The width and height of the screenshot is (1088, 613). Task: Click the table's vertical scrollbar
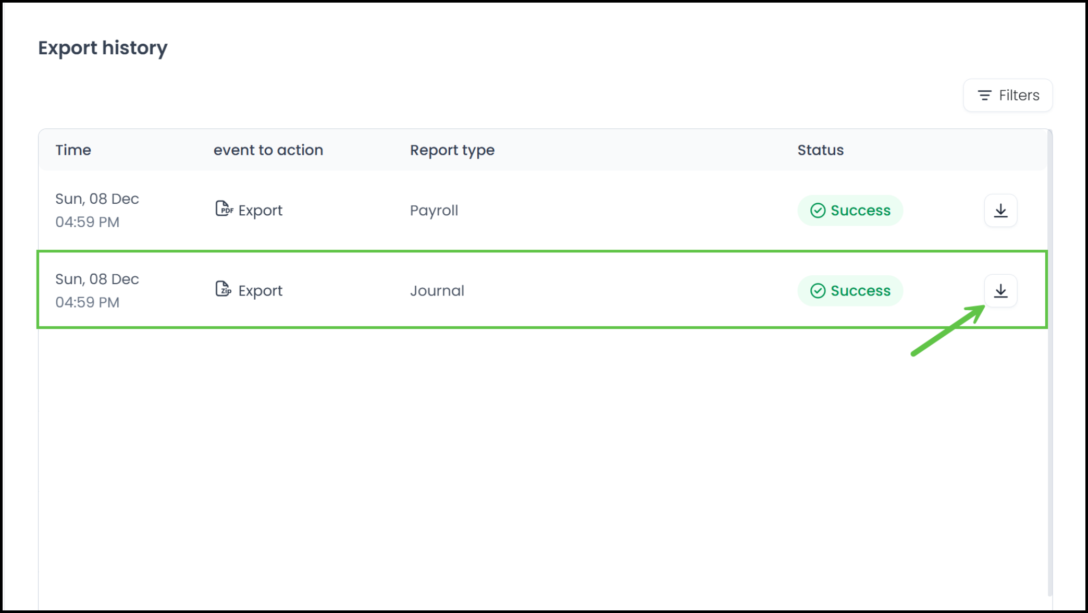(1049, 365)
